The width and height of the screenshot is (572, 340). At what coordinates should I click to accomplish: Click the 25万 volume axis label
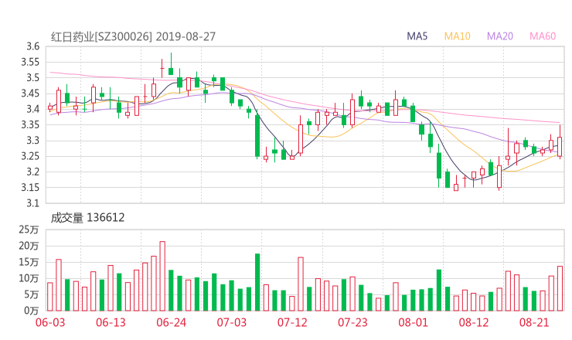[28, 229]
